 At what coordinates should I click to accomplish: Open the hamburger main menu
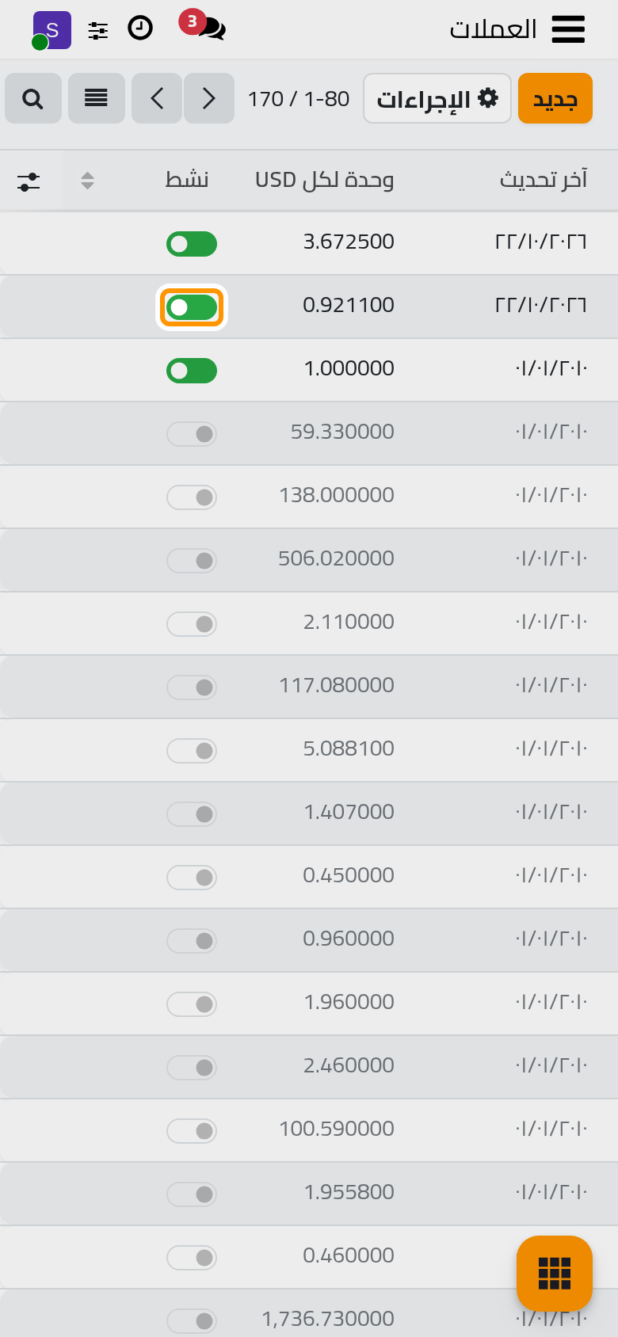568,29
